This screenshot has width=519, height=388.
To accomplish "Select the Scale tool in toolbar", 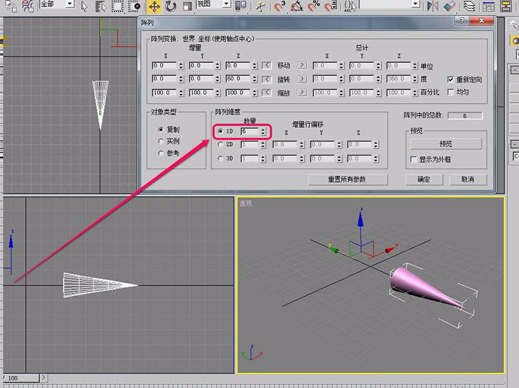I will click(187, 6).
